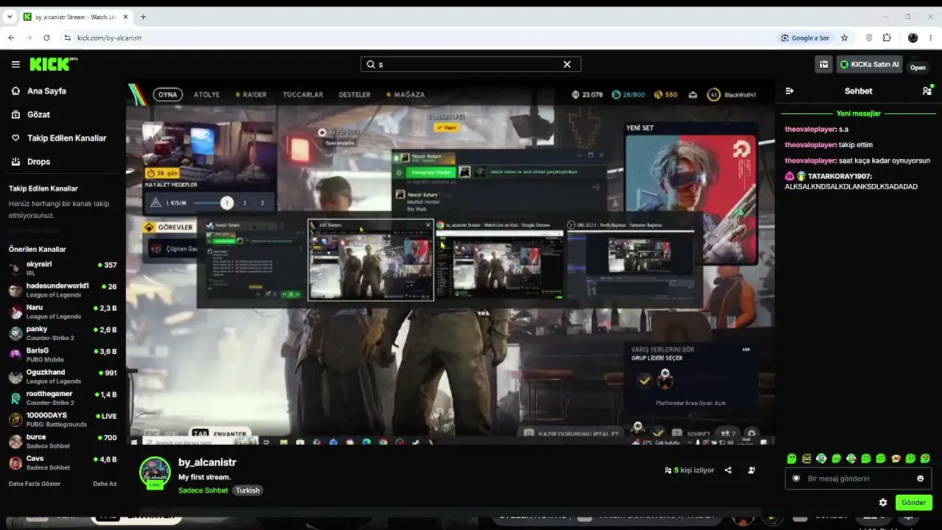Bookmark this page with the star icon
The image size is (942, 530).
click(x=844, y=38)
